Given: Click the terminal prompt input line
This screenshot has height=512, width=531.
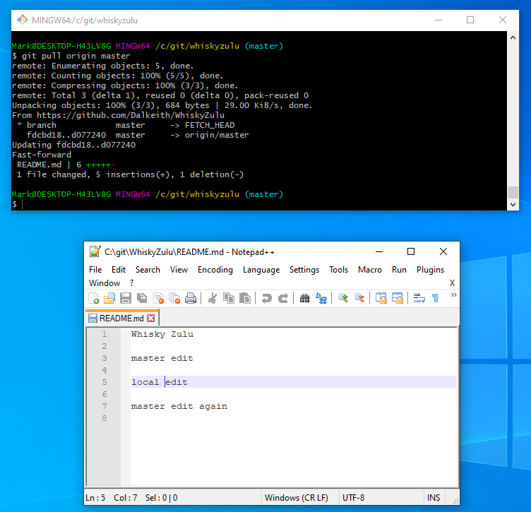Looking at the screenshot, I should tap(258, 204).
